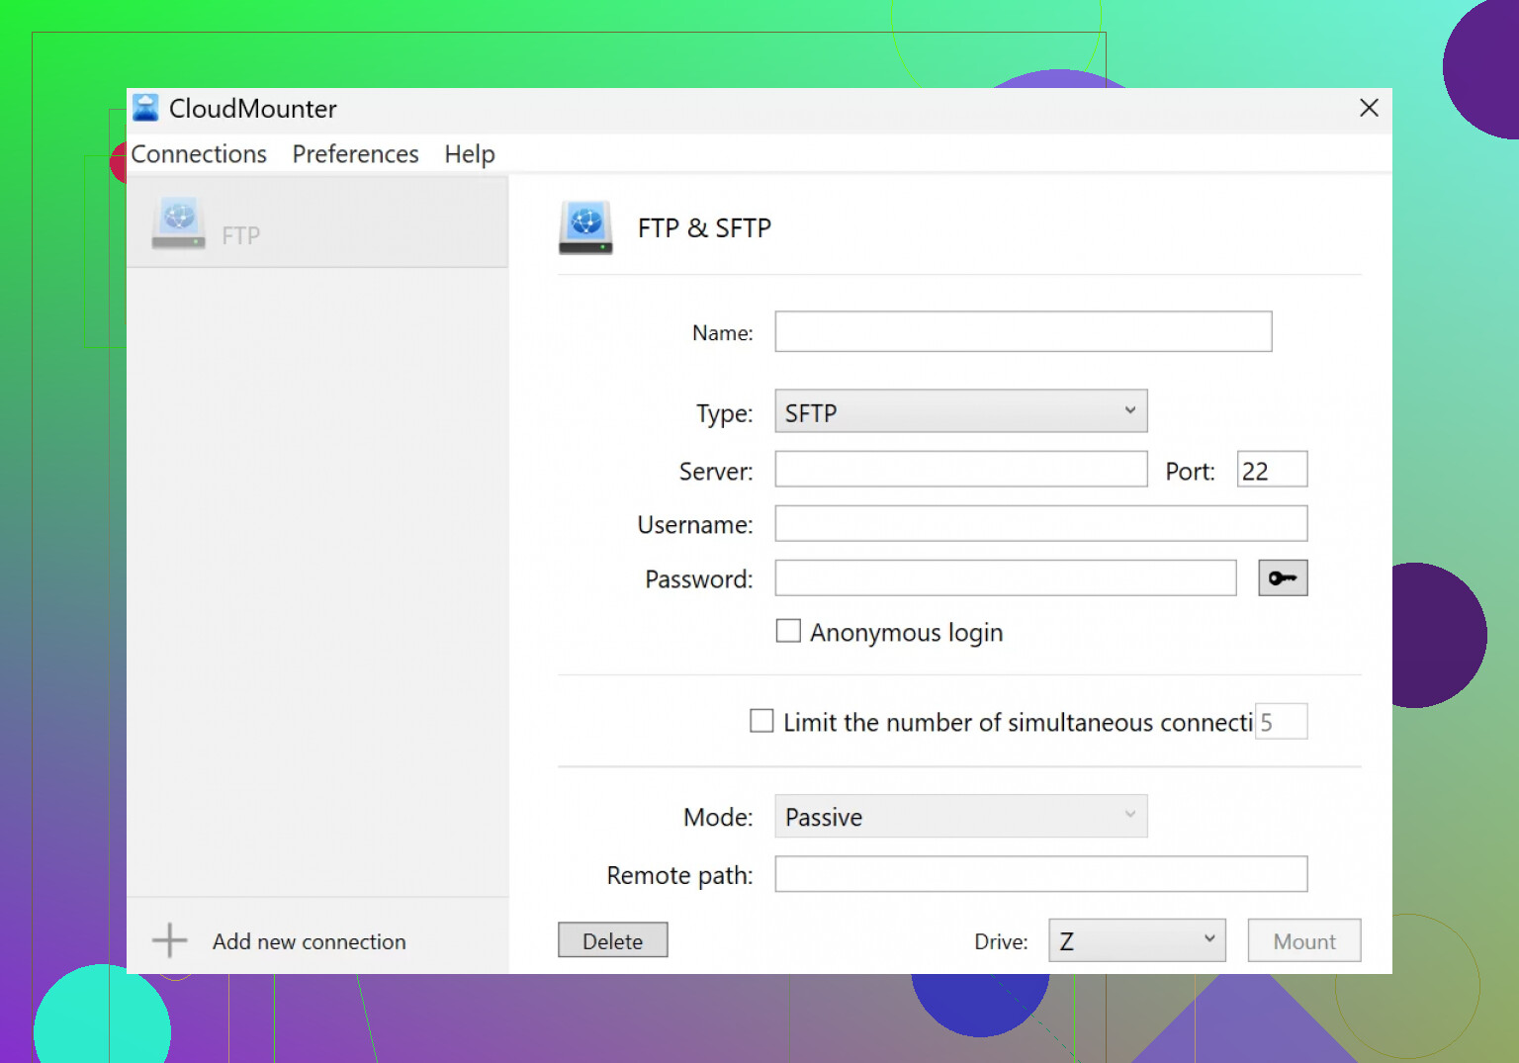Click the Mount button
Image resolution: width=1519 pixels, height=1063 pixels.
point(1303,940)
